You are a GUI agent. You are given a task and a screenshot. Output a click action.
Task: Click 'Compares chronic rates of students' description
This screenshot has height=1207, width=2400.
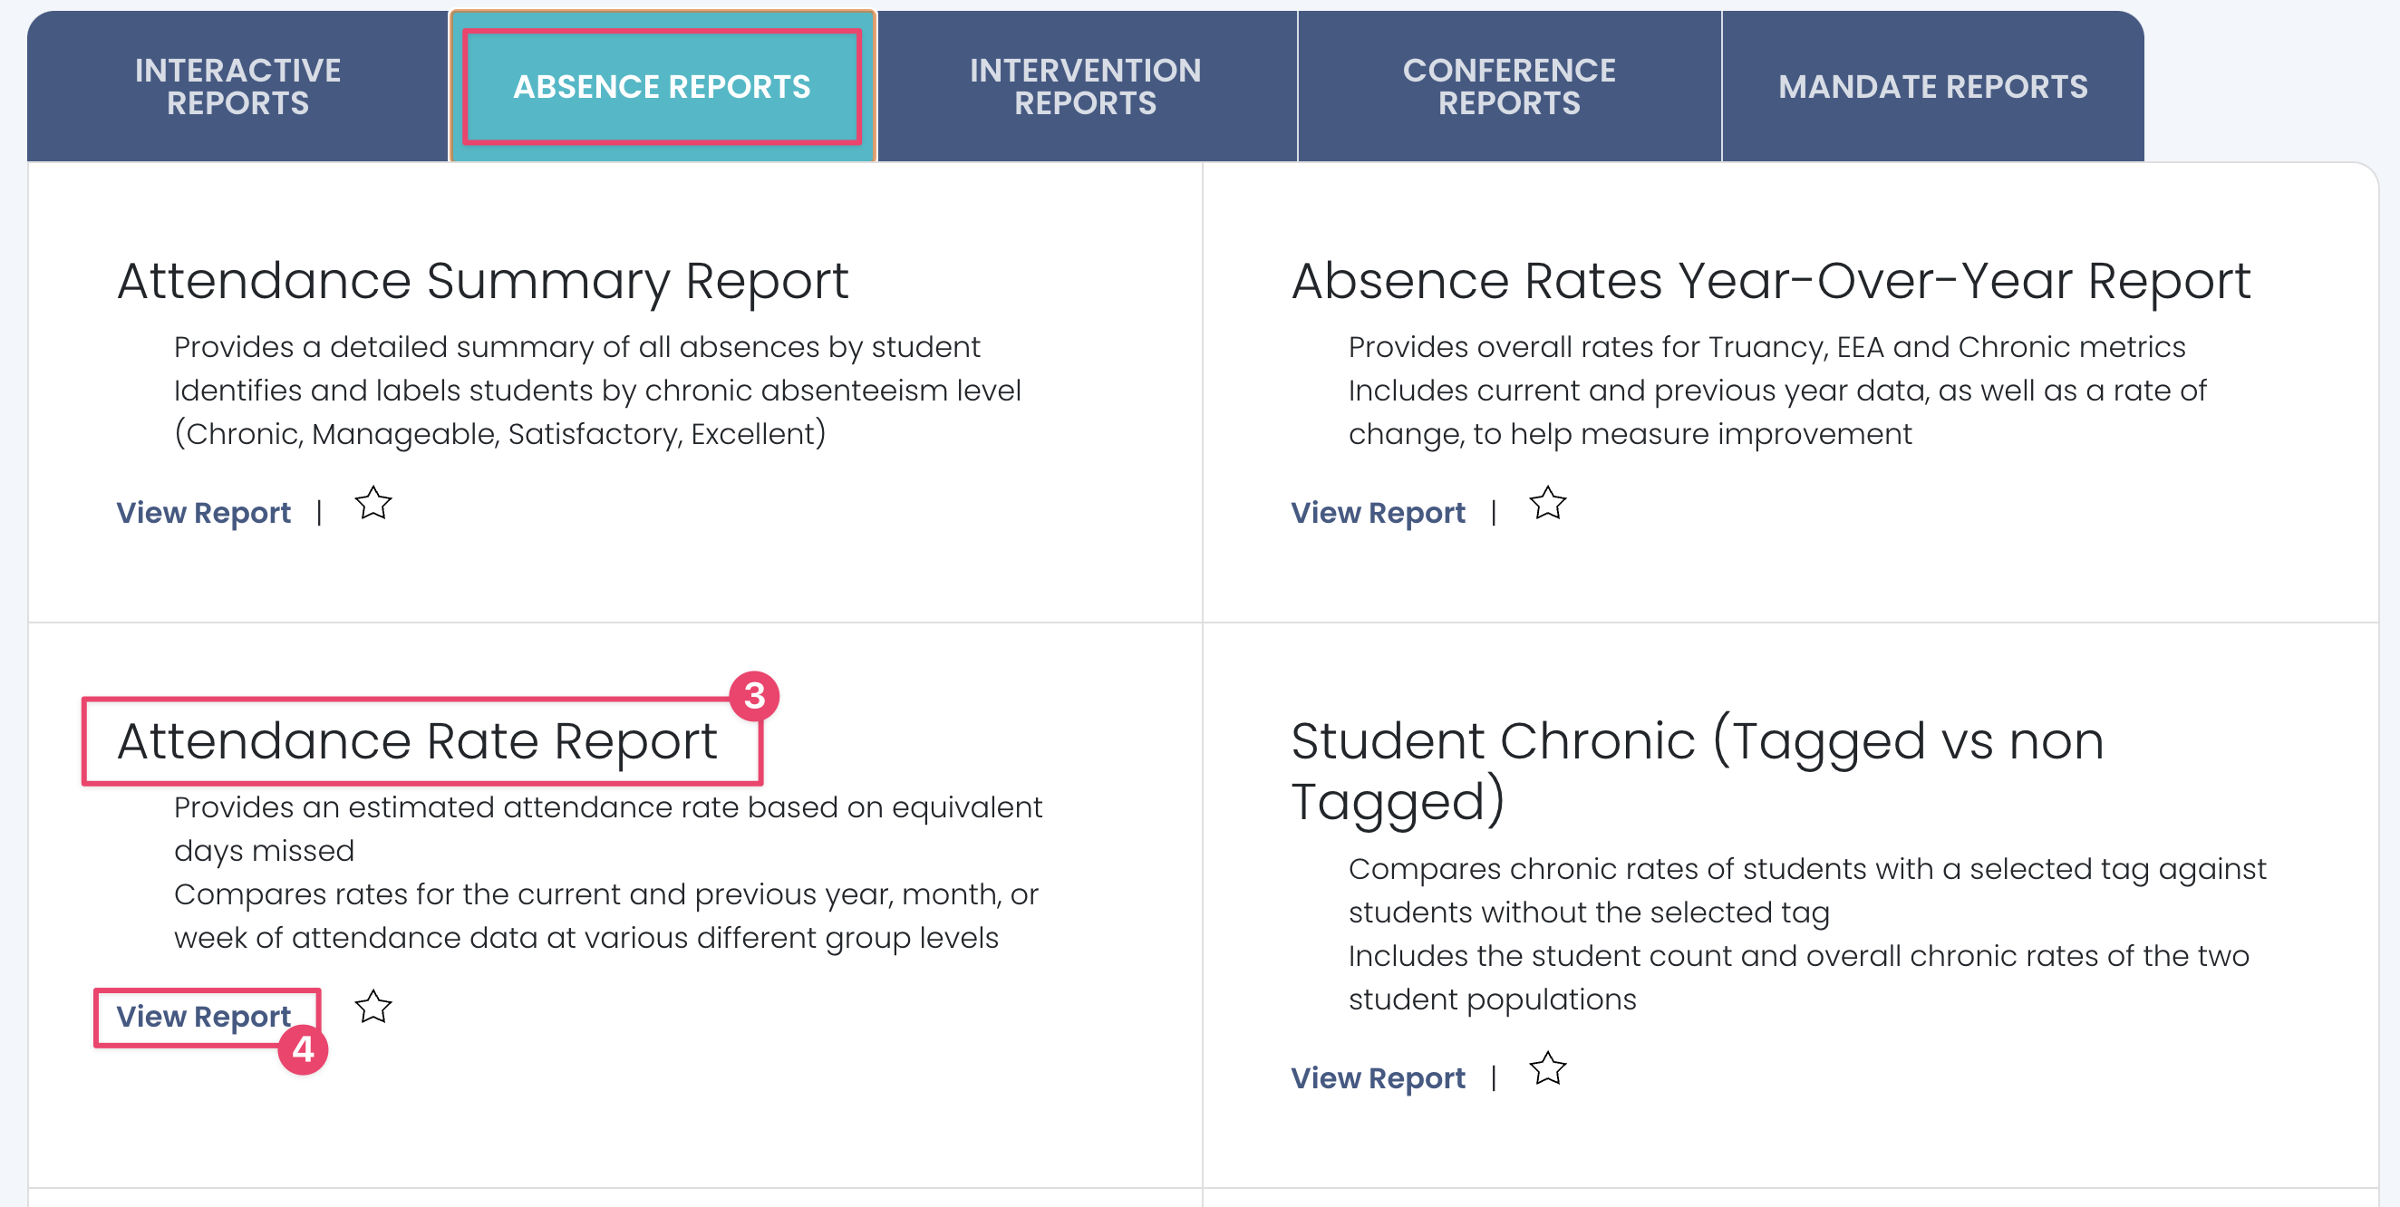pyautogui.click(x=1807, y=891)
